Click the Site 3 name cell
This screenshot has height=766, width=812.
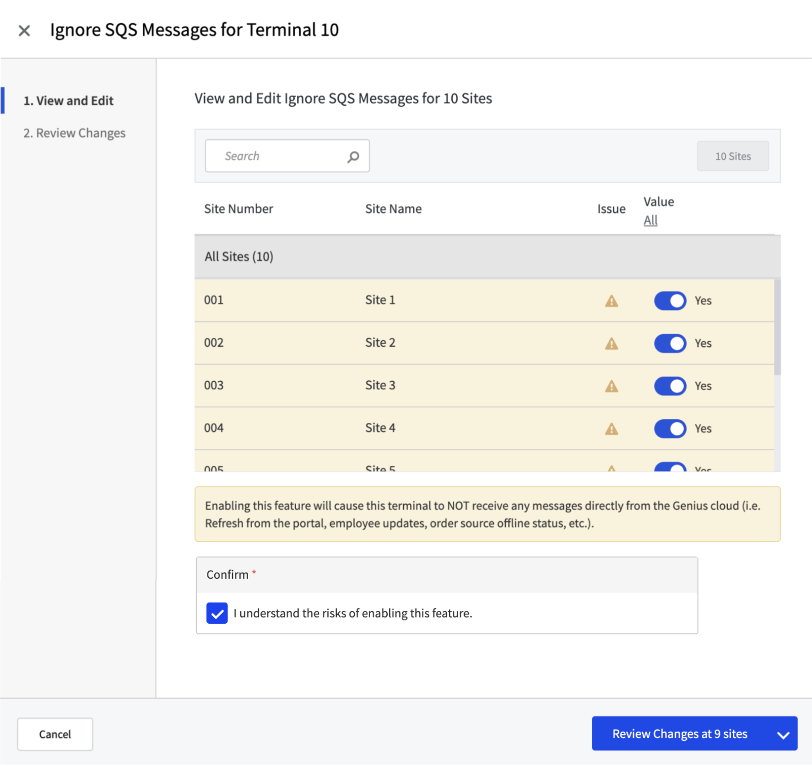[380, 385]
